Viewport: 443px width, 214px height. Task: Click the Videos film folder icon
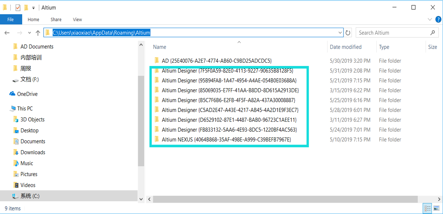click(x=16, y=185)
